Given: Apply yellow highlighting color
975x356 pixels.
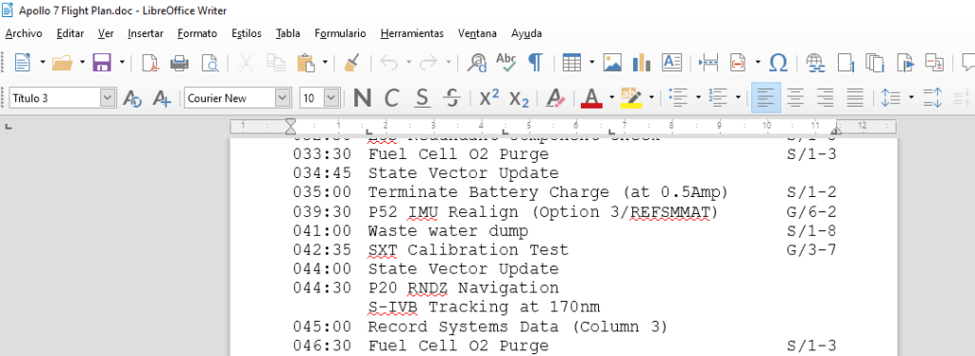Looking at the screenshot, I should click(x=631, y=97).
